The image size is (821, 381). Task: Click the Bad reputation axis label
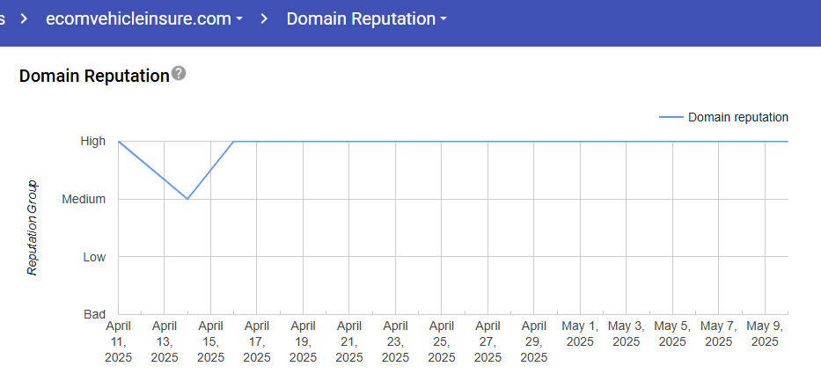pyautogui.click(x=94, y=314)
